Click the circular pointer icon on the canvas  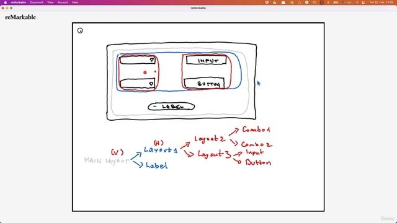80,30
